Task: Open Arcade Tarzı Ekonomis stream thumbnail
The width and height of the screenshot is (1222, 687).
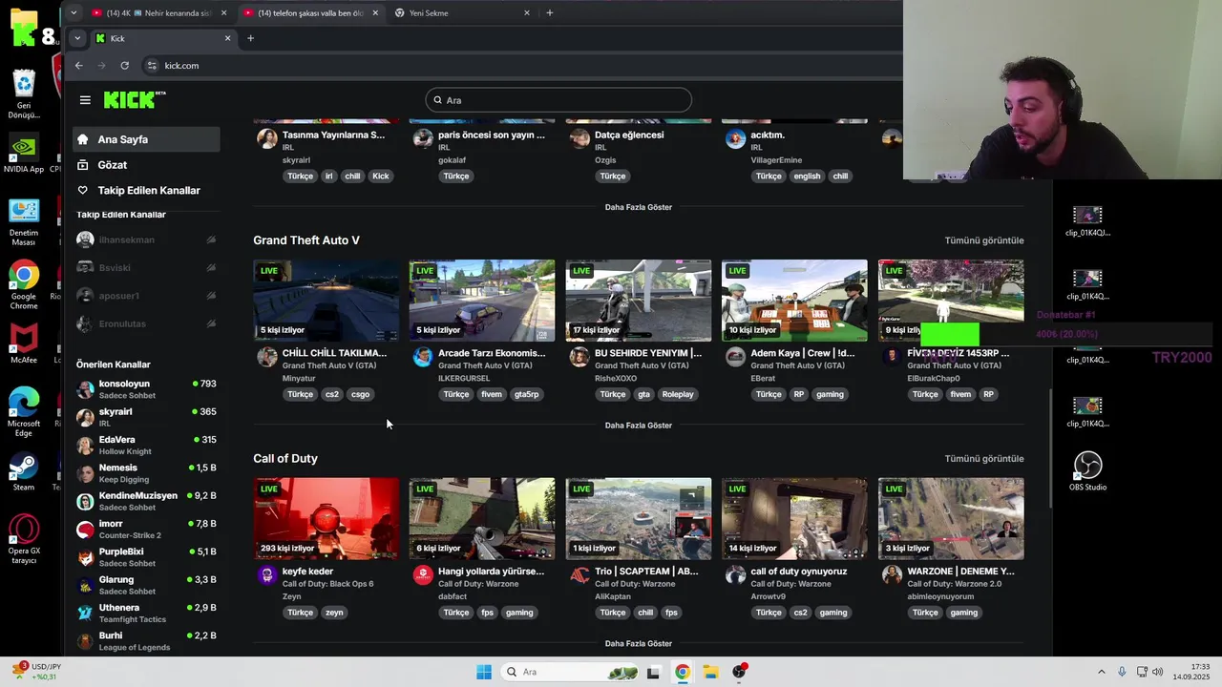Action: point(482,301)
